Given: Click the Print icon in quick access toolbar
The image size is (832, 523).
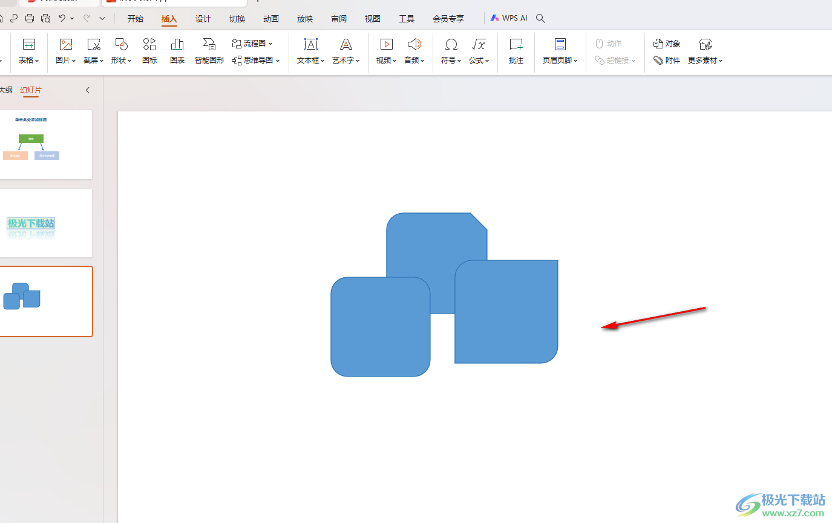Looking at the screenshot, I should (30, 19).
